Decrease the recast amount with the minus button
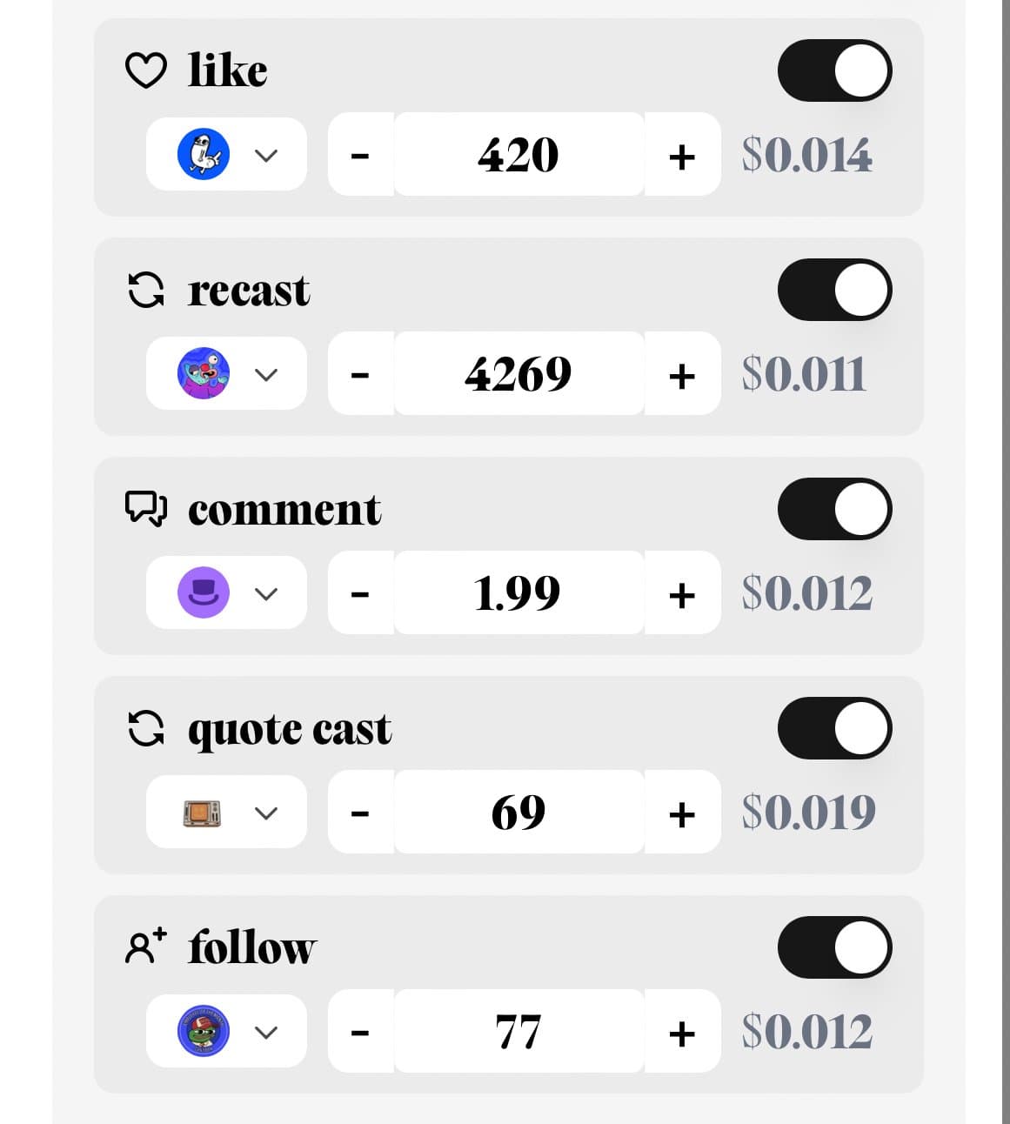 tap(359, 374)
